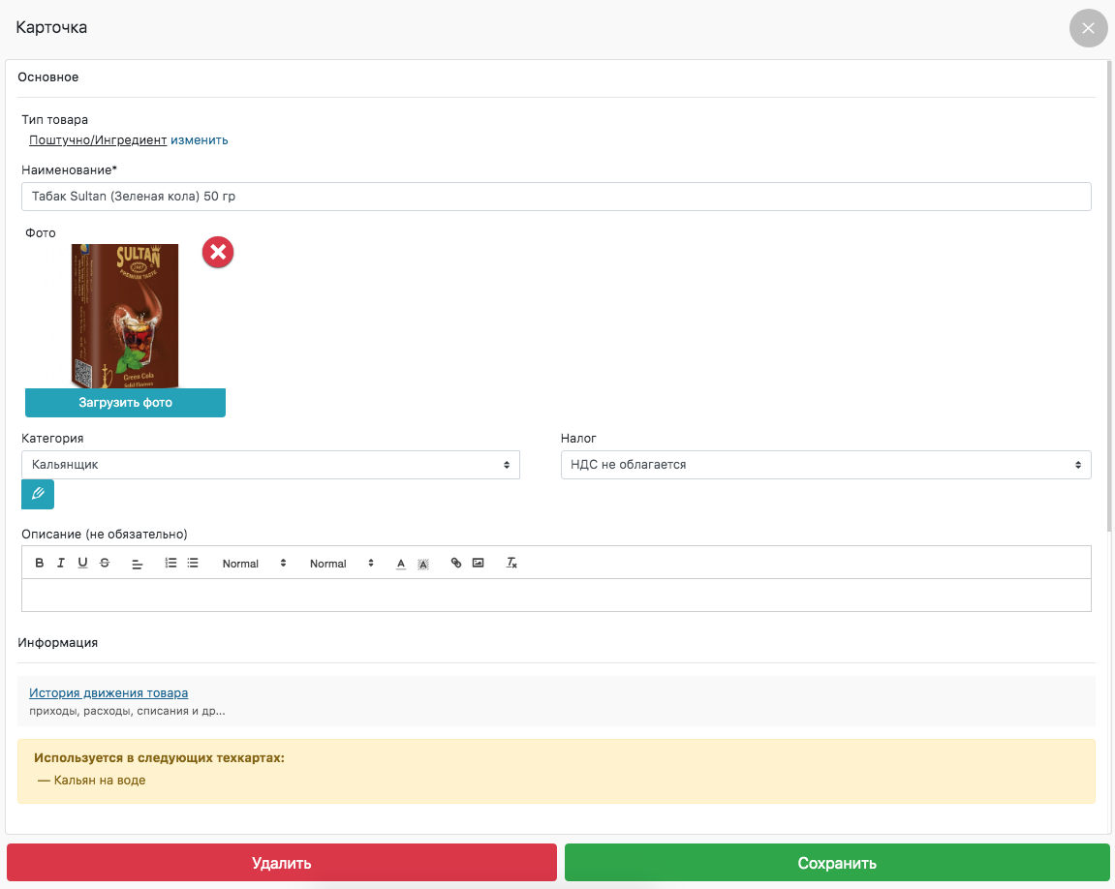
Task: Toggle bold formatting in description editor
Action: [x=40, y=564]
